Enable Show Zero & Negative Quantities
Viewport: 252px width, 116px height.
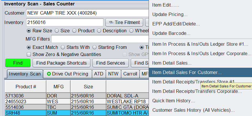pos(29,54)
